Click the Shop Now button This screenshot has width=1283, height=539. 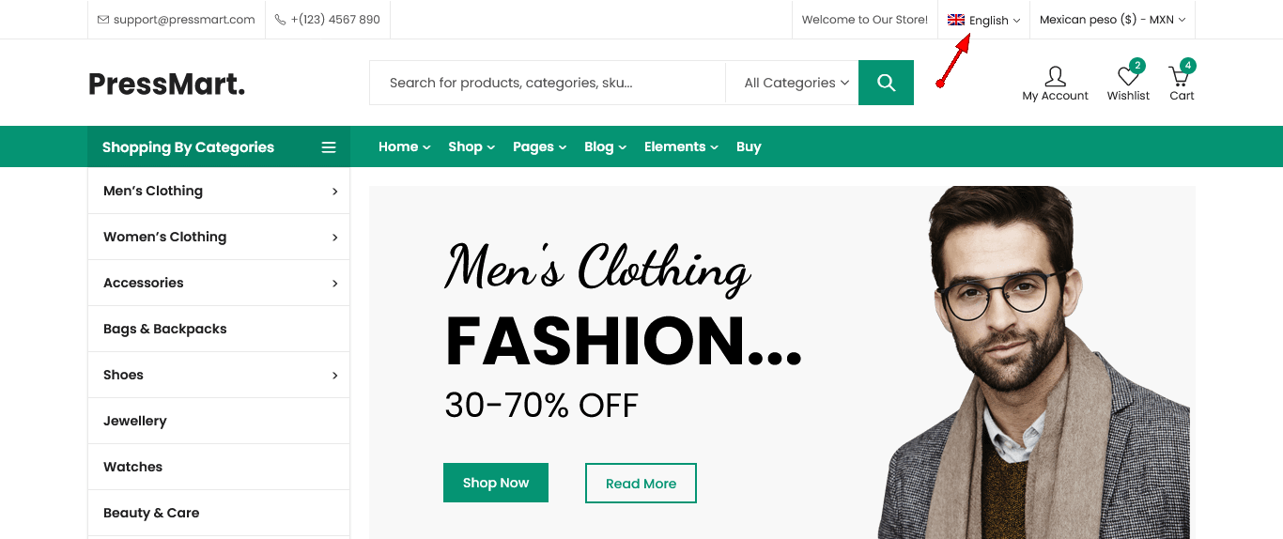495,483
